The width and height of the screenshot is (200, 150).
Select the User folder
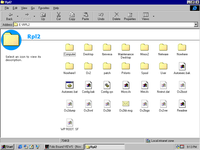[x=163, y=68]
